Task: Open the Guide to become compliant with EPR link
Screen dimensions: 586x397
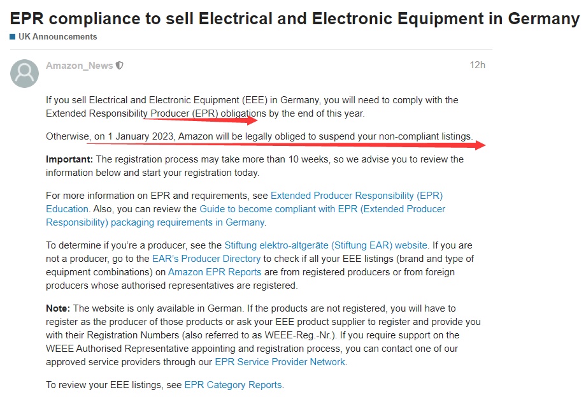Action: click(x=322, y=209)
